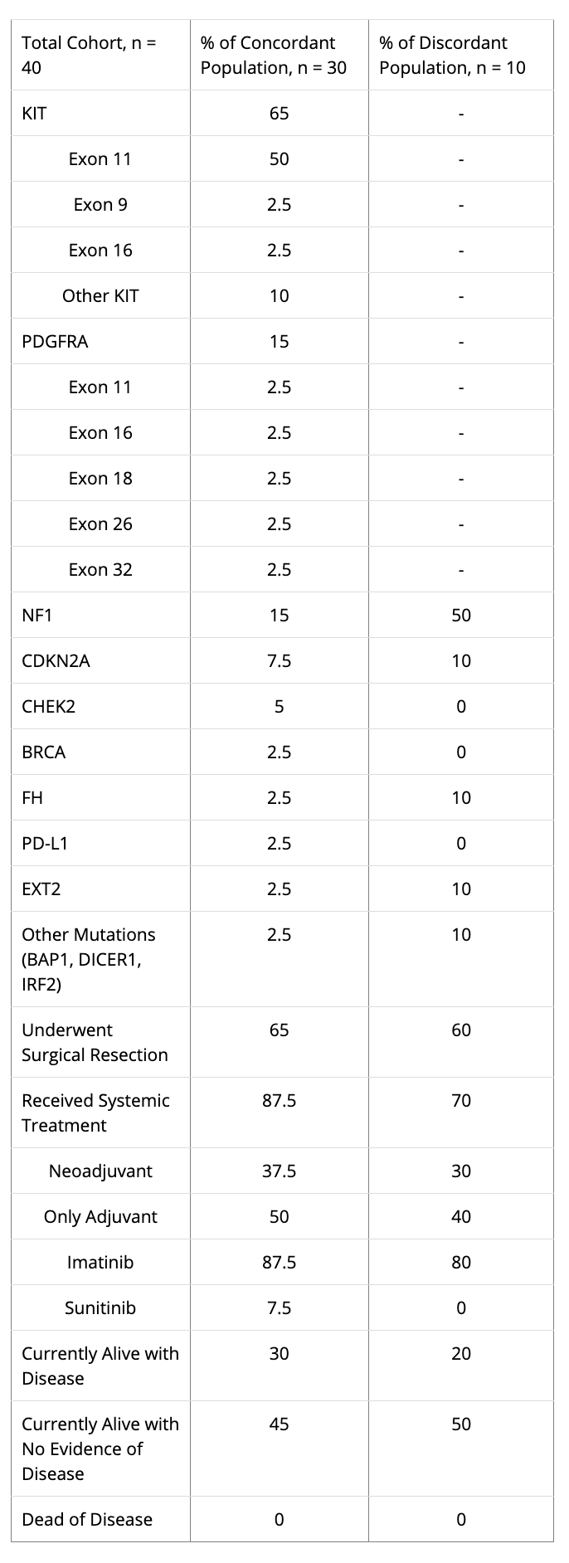The image size is (569, 1563).
Task: Select the 'Underwent Surgical Resection' row label
Action: click(95, 1042)
